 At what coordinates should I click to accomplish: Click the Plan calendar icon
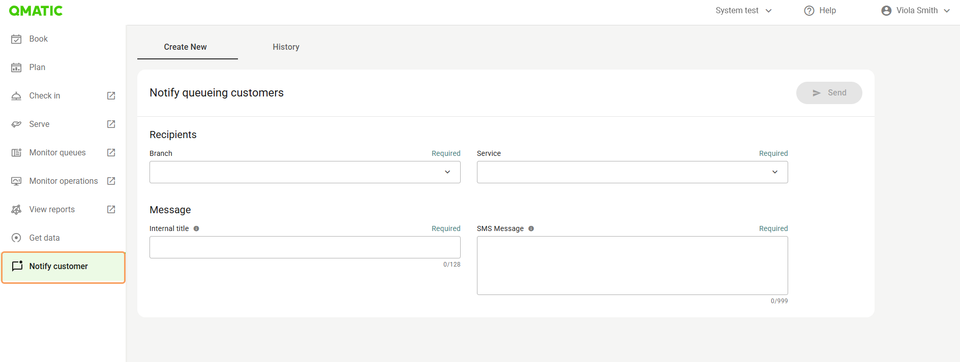16,68
